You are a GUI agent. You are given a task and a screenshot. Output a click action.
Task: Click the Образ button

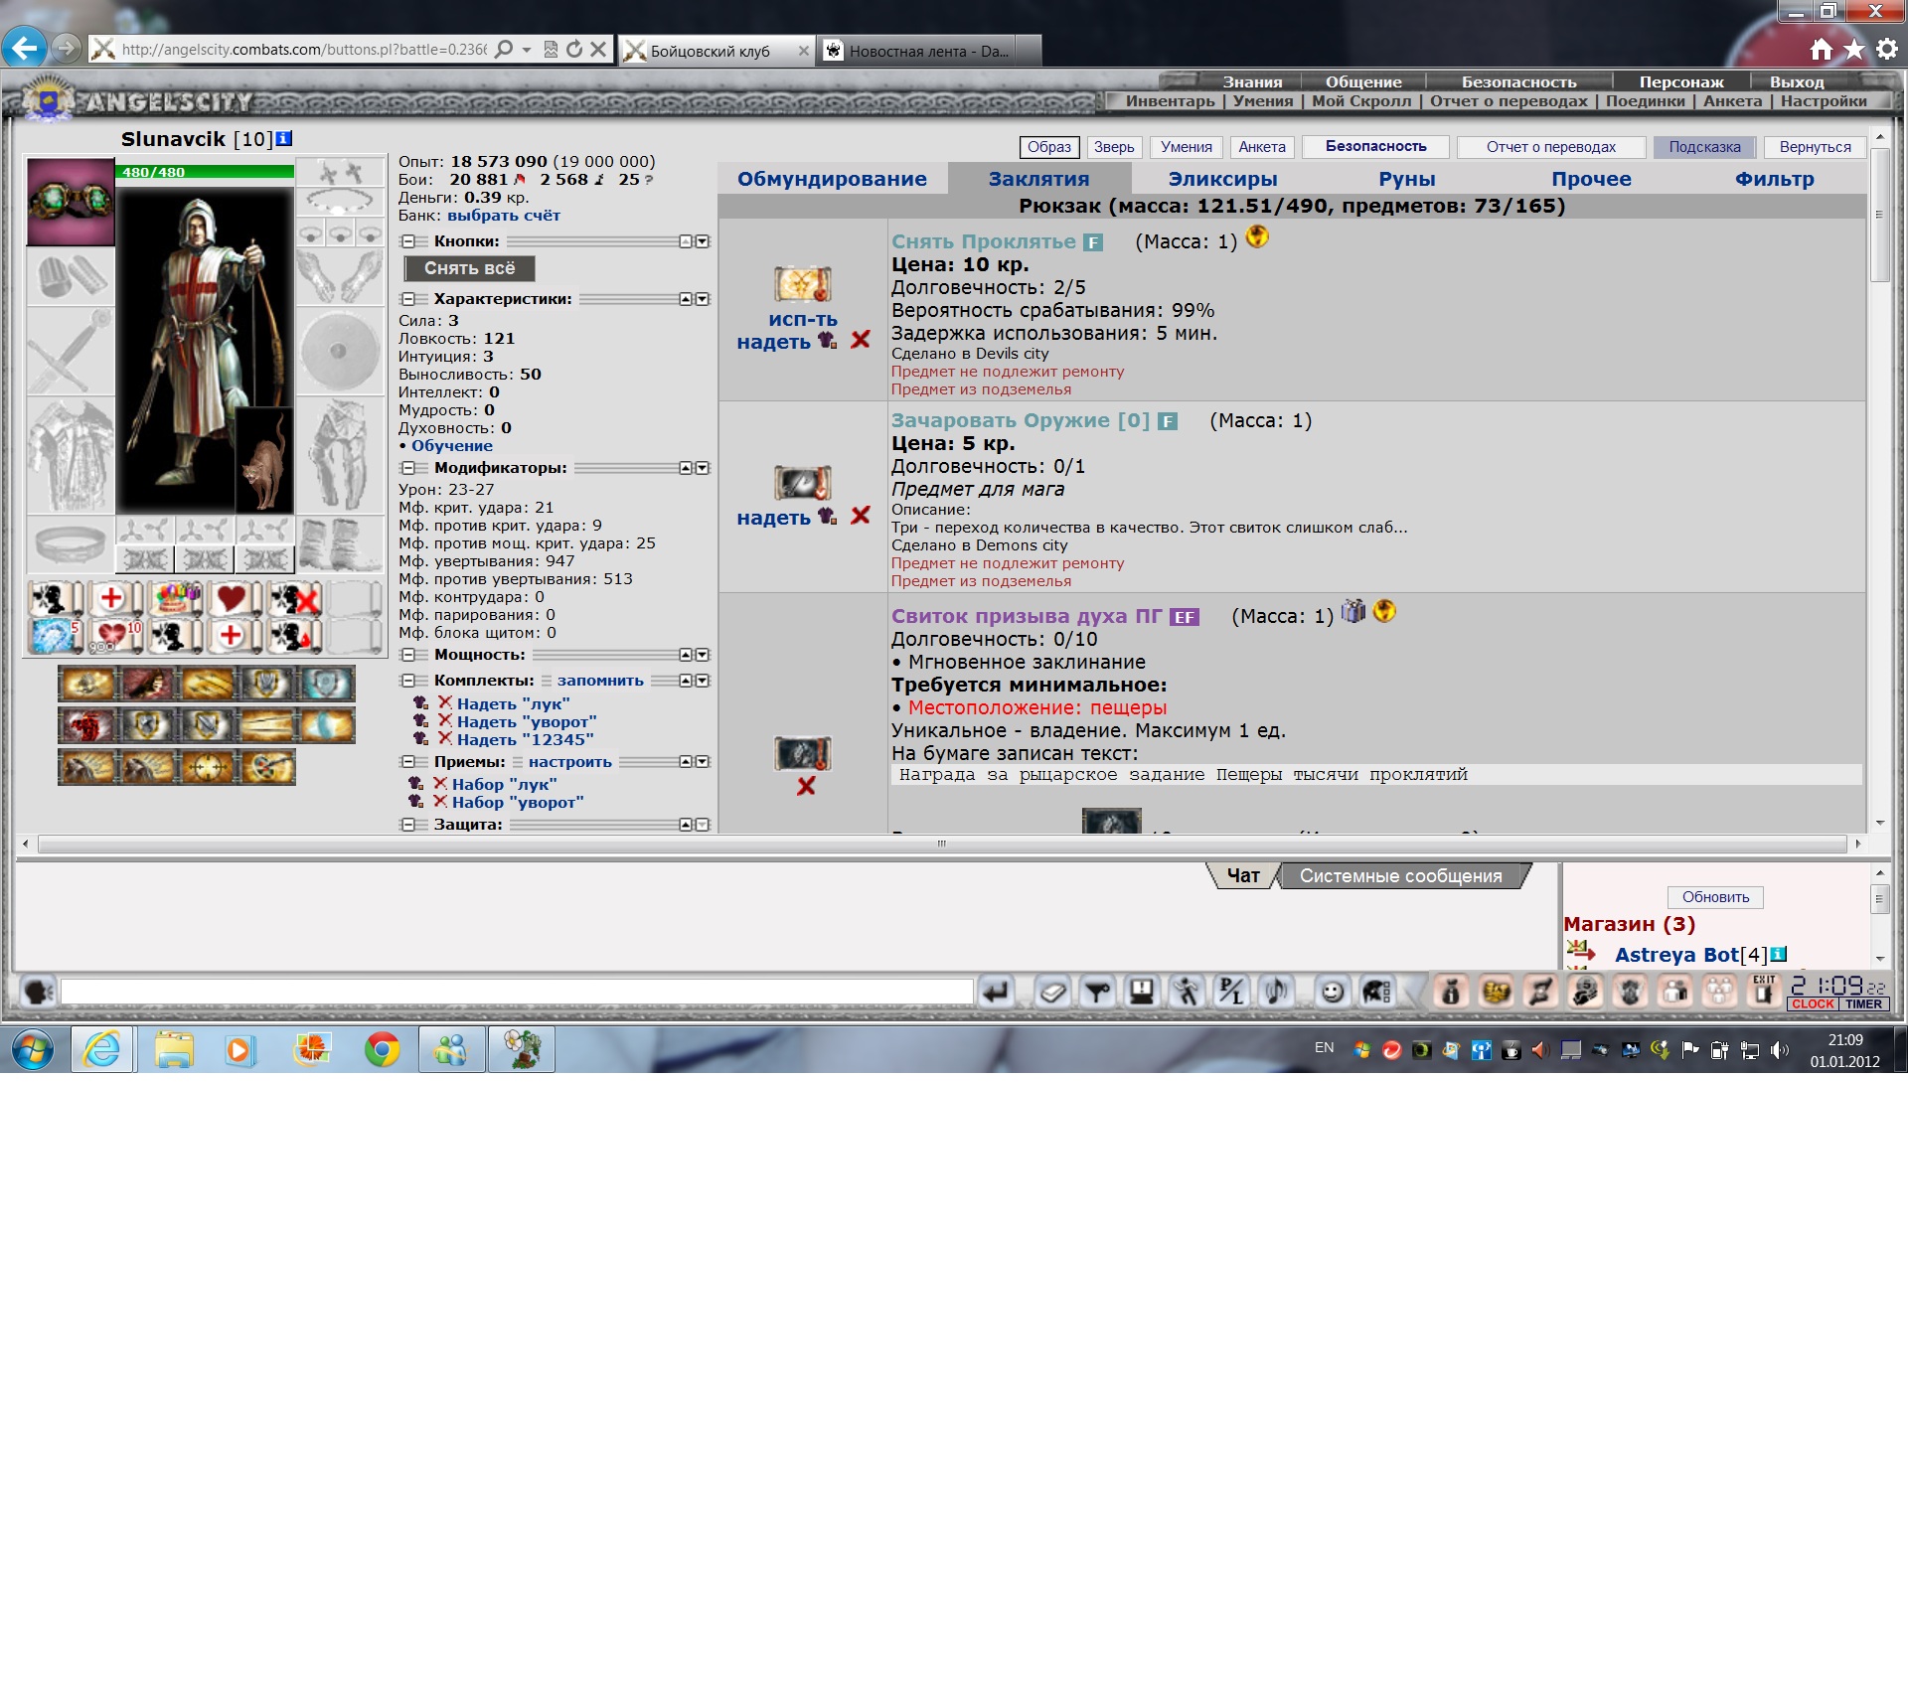coord(1049,147)
